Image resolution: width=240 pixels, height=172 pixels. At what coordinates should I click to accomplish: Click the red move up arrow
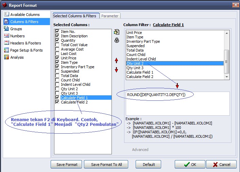point(117,60)
